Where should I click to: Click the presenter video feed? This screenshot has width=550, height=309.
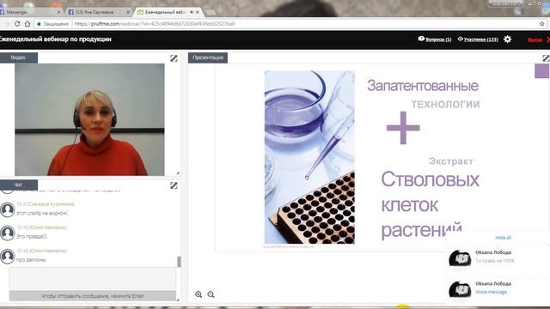[89, 119]
